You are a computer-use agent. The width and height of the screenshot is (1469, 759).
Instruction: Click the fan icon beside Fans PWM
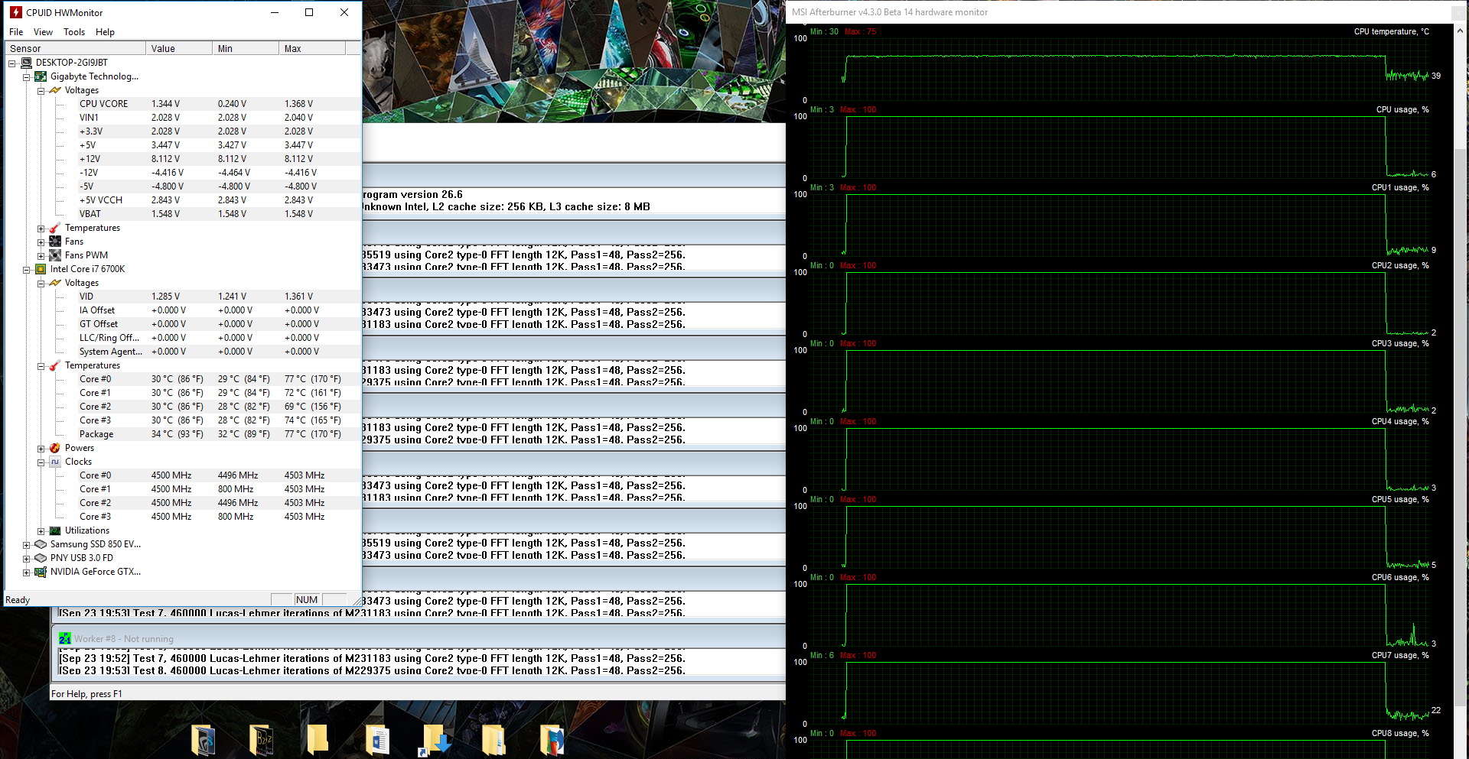[x=55, y=255]
